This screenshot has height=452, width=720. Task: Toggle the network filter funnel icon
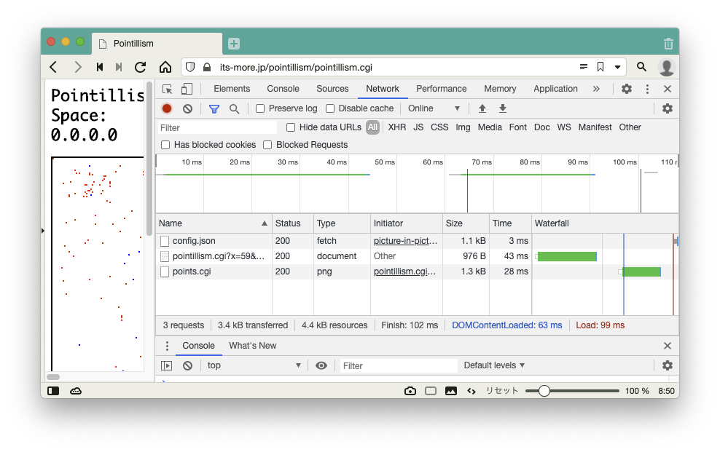214,108
